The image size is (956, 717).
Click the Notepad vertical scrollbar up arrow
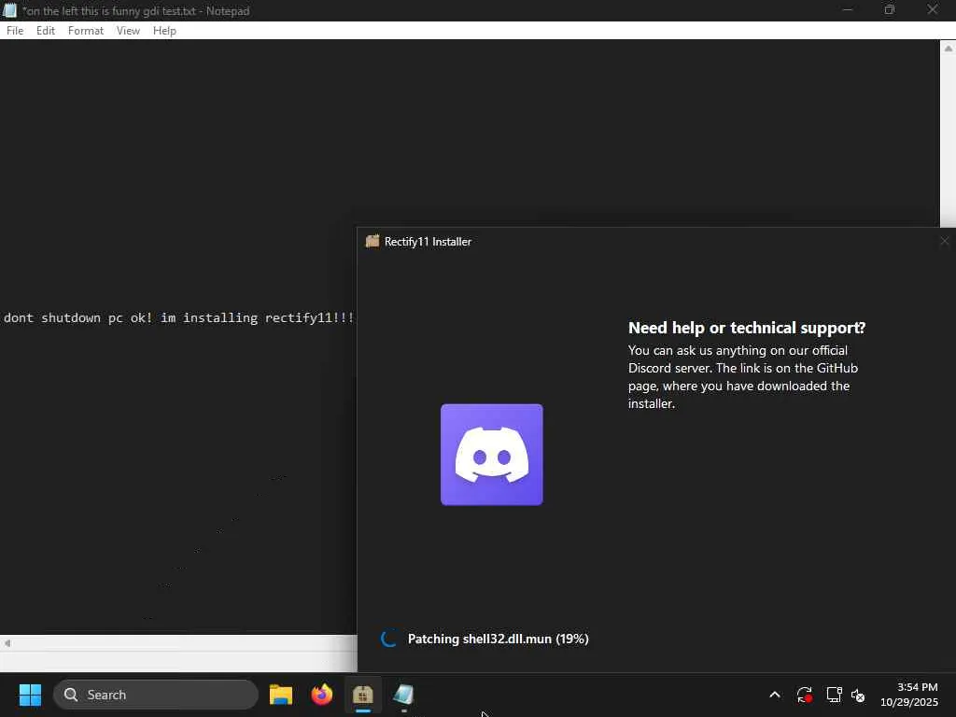pos(949,49)
